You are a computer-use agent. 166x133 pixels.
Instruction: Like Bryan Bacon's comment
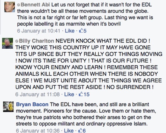click(69, 131)
